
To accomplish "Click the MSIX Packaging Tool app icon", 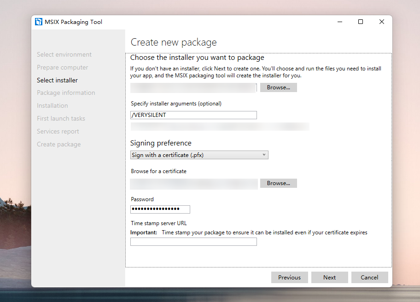I will coord(39,22).
